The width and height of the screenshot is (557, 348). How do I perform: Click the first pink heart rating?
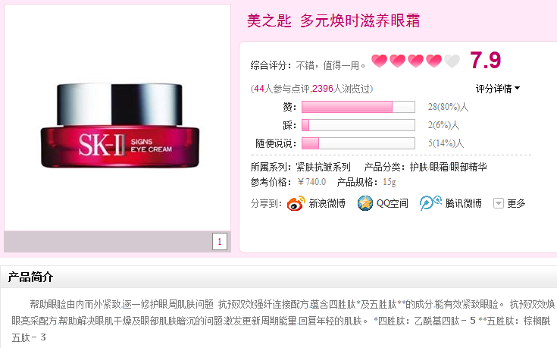click(x=380, y=61)
